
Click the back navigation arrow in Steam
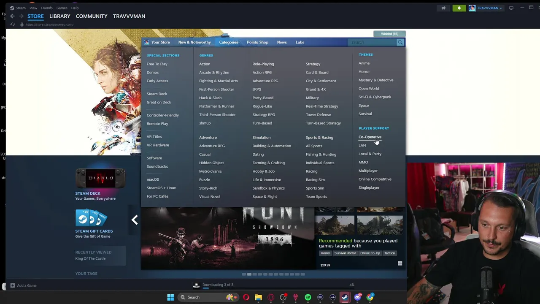12,16
